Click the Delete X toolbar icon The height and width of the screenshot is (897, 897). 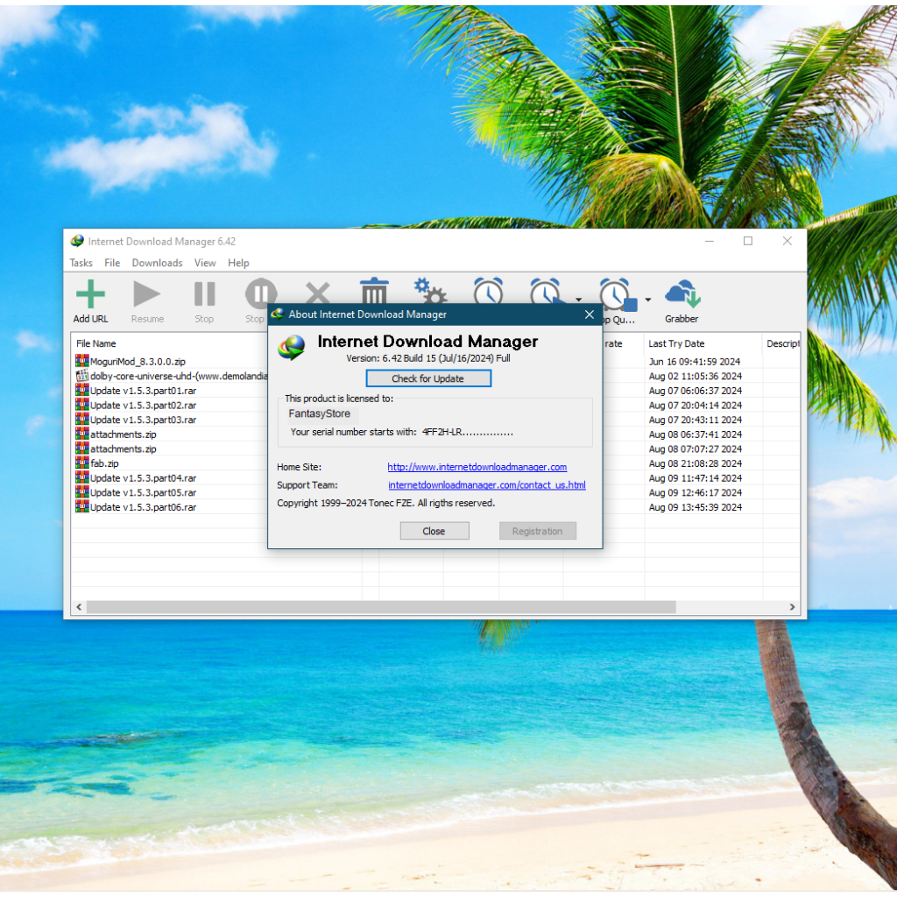(x=317, y=293)
